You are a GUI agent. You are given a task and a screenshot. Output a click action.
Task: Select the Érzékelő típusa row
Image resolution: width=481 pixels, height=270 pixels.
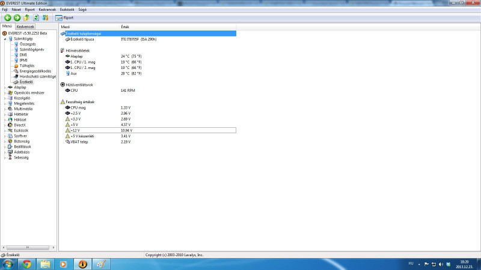[x=148, y=39]
